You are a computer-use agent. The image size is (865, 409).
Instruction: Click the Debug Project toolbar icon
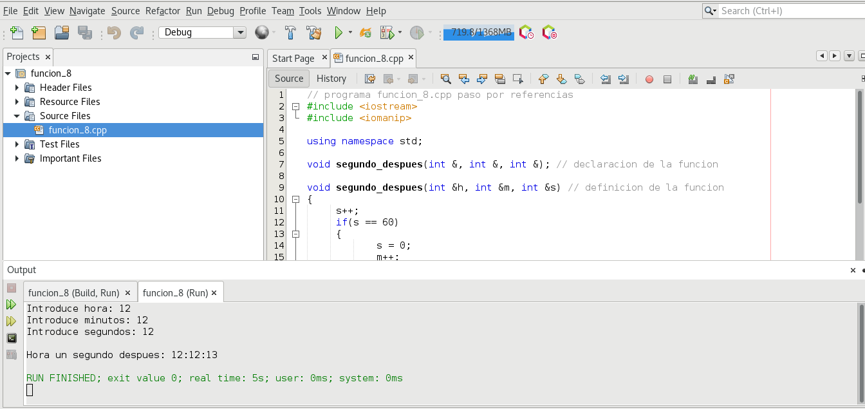[387, 33]
